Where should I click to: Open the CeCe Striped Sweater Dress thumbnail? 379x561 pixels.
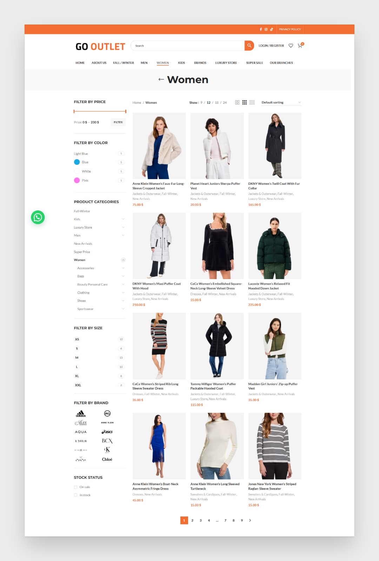(159, 346)
